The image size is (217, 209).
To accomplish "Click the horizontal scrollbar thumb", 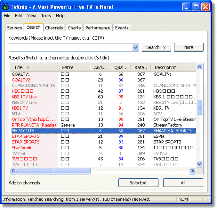I will point(53,171).
